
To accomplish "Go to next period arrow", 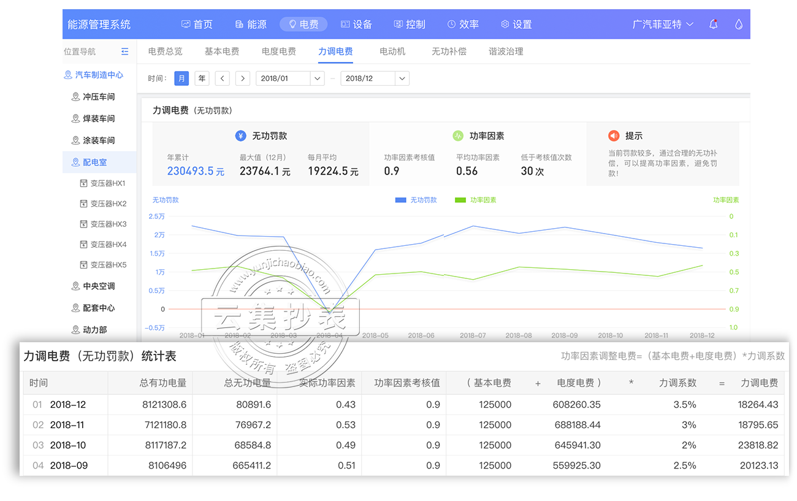I will point(243,78).
